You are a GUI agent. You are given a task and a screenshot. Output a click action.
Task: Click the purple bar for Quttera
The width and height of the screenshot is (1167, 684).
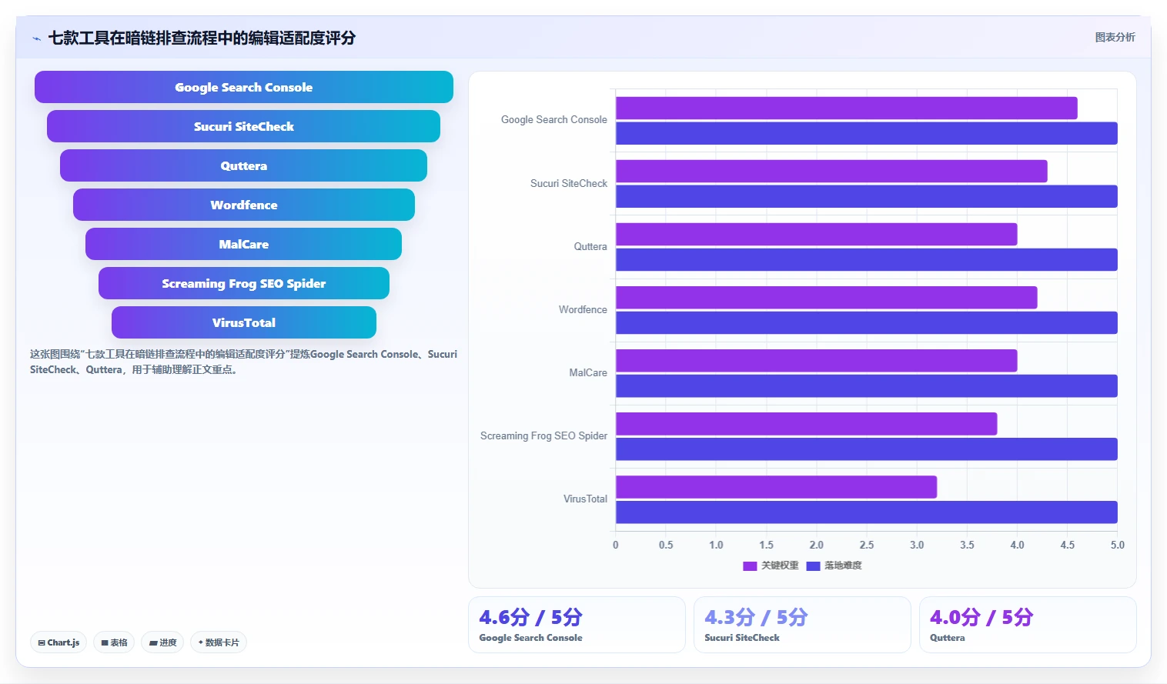817,235
